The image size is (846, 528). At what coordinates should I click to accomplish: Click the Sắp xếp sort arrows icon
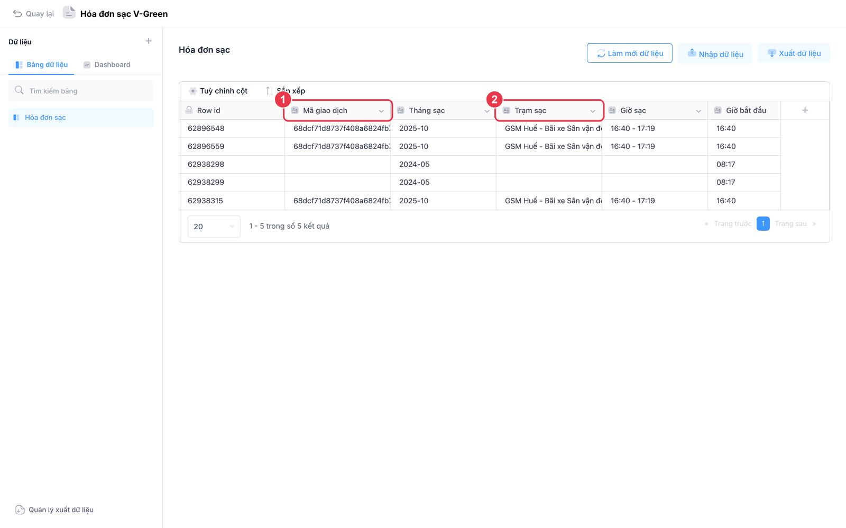[269, 91]
